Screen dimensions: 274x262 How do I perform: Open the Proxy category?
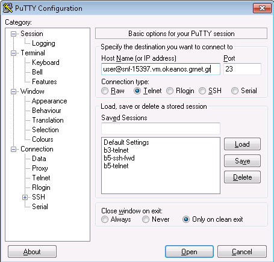40,168
